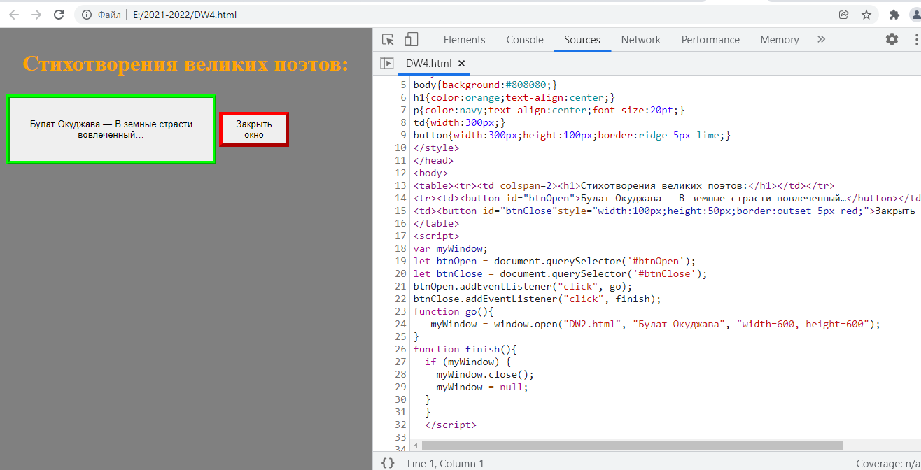Click the horizontal scrollbar in code pane
Screen dimensions: 921x470
(631, 446)
